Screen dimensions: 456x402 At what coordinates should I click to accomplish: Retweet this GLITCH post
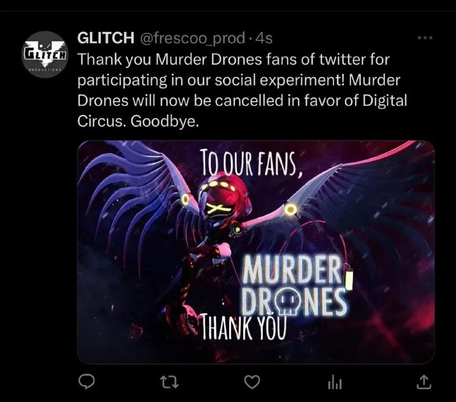pos(169,382)
